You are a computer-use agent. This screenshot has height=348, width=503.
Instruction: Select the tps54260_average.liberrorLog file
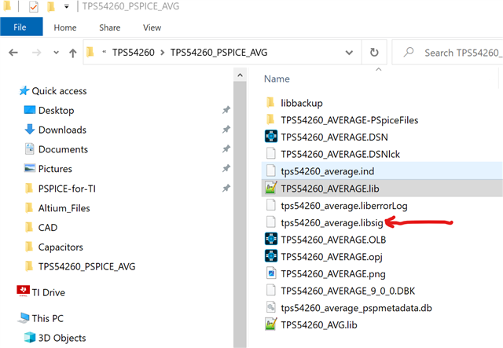click(x=344, y=206)
